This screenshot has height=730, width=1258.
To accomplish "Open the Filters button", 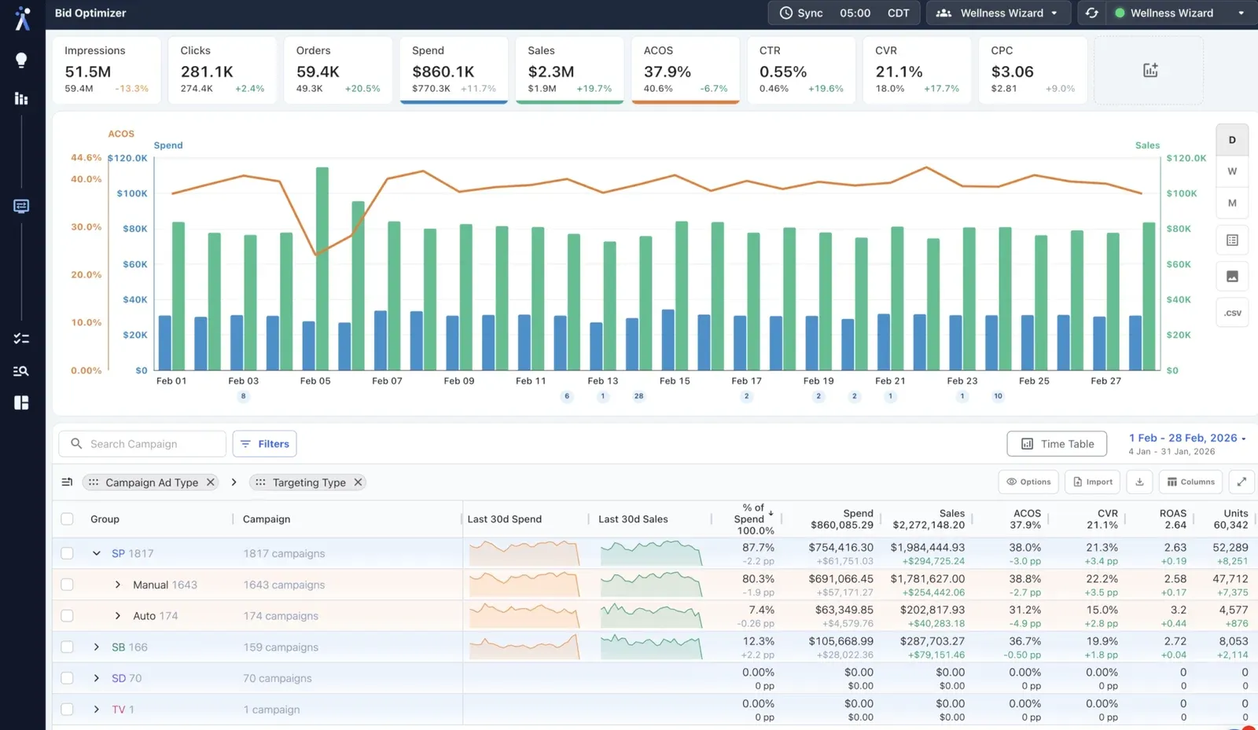I will coord(265,444).
